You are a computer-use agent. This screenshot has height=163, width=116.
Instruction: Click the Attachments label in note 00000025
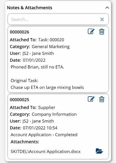25,142
